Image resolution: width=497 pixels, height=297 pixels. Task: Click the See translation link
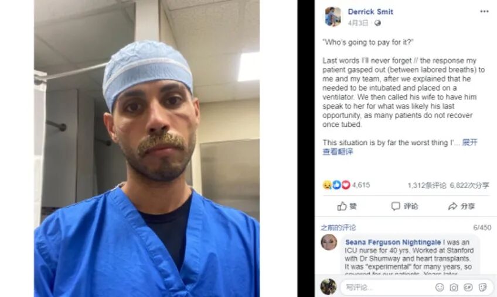(338, 151)
